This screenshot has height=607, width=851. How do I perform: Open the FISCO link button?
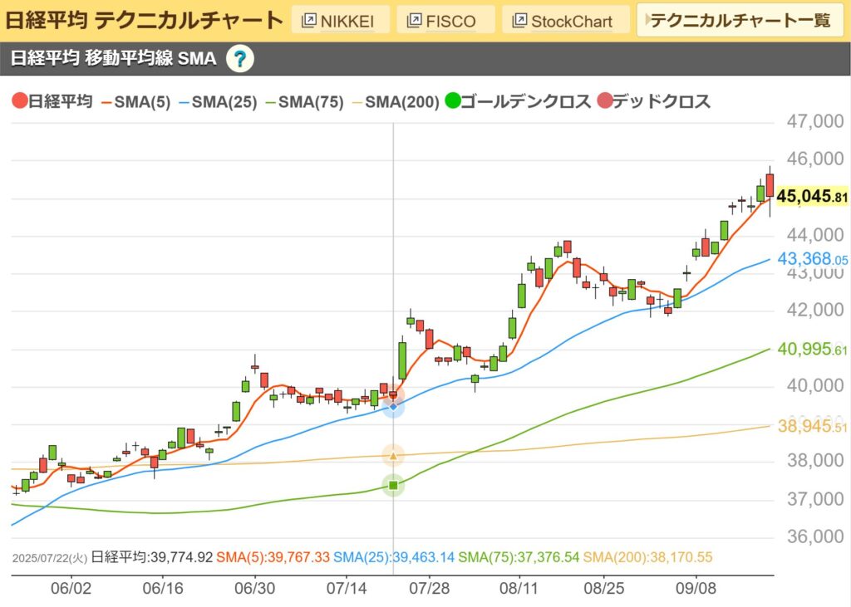tap(445, 21)
